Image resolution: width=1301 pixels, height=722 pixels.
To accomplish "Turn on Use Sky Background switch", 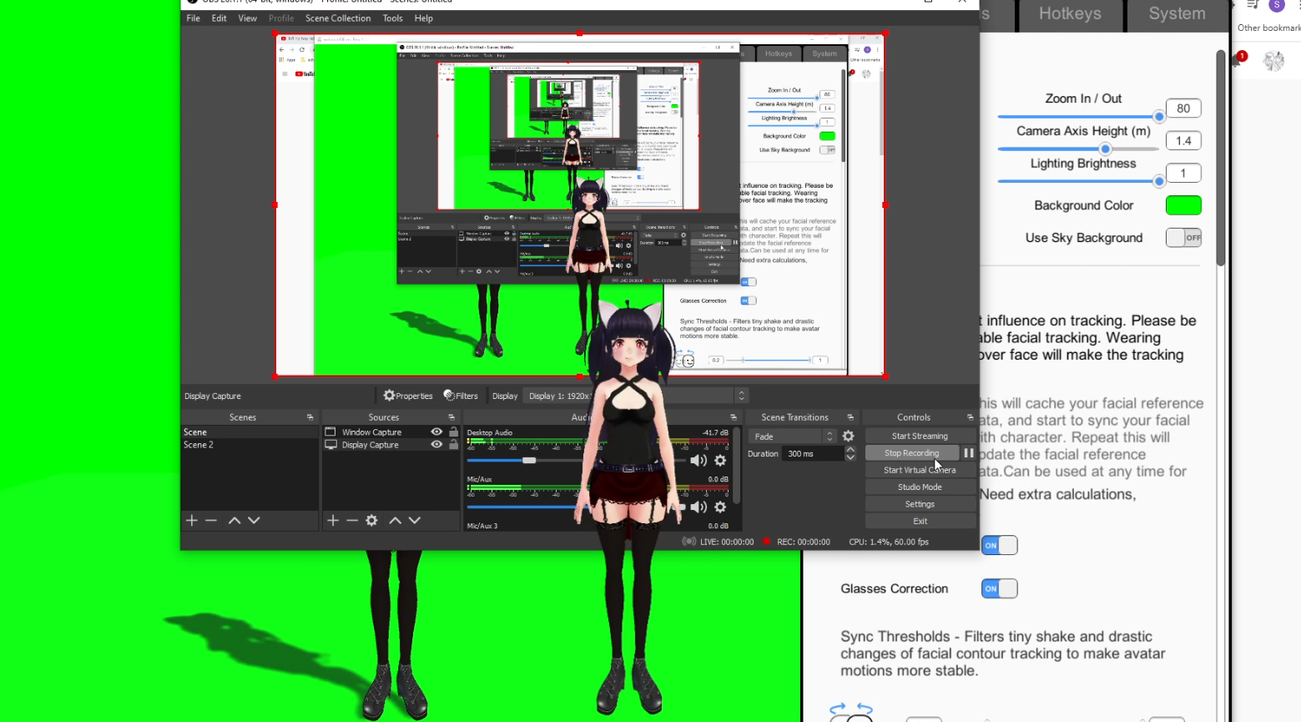I will [x=1183, y=238].
